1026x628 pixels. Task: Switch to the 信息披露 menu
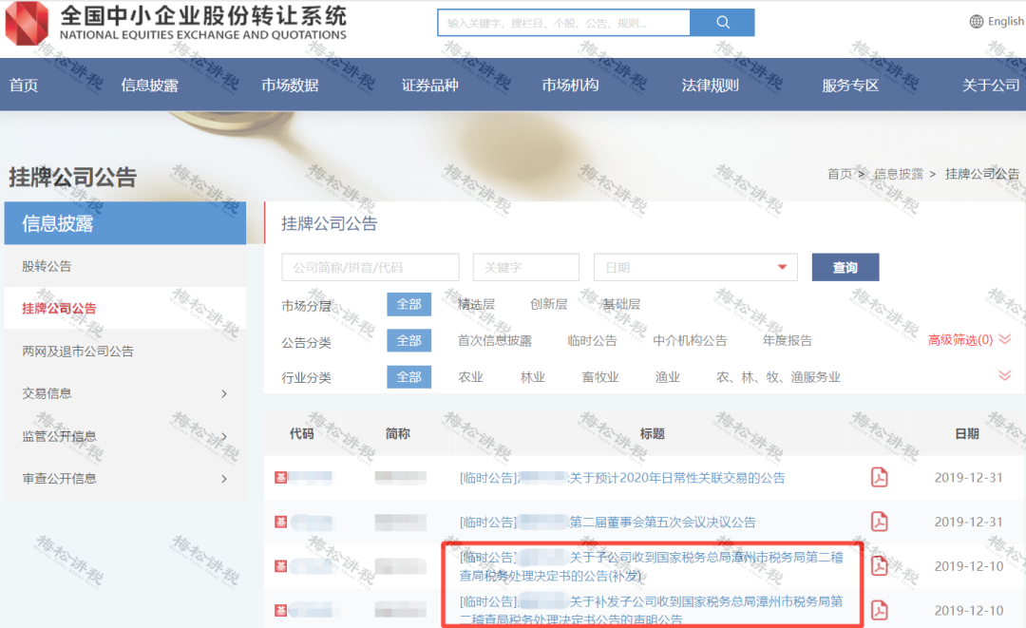(147, 85)
